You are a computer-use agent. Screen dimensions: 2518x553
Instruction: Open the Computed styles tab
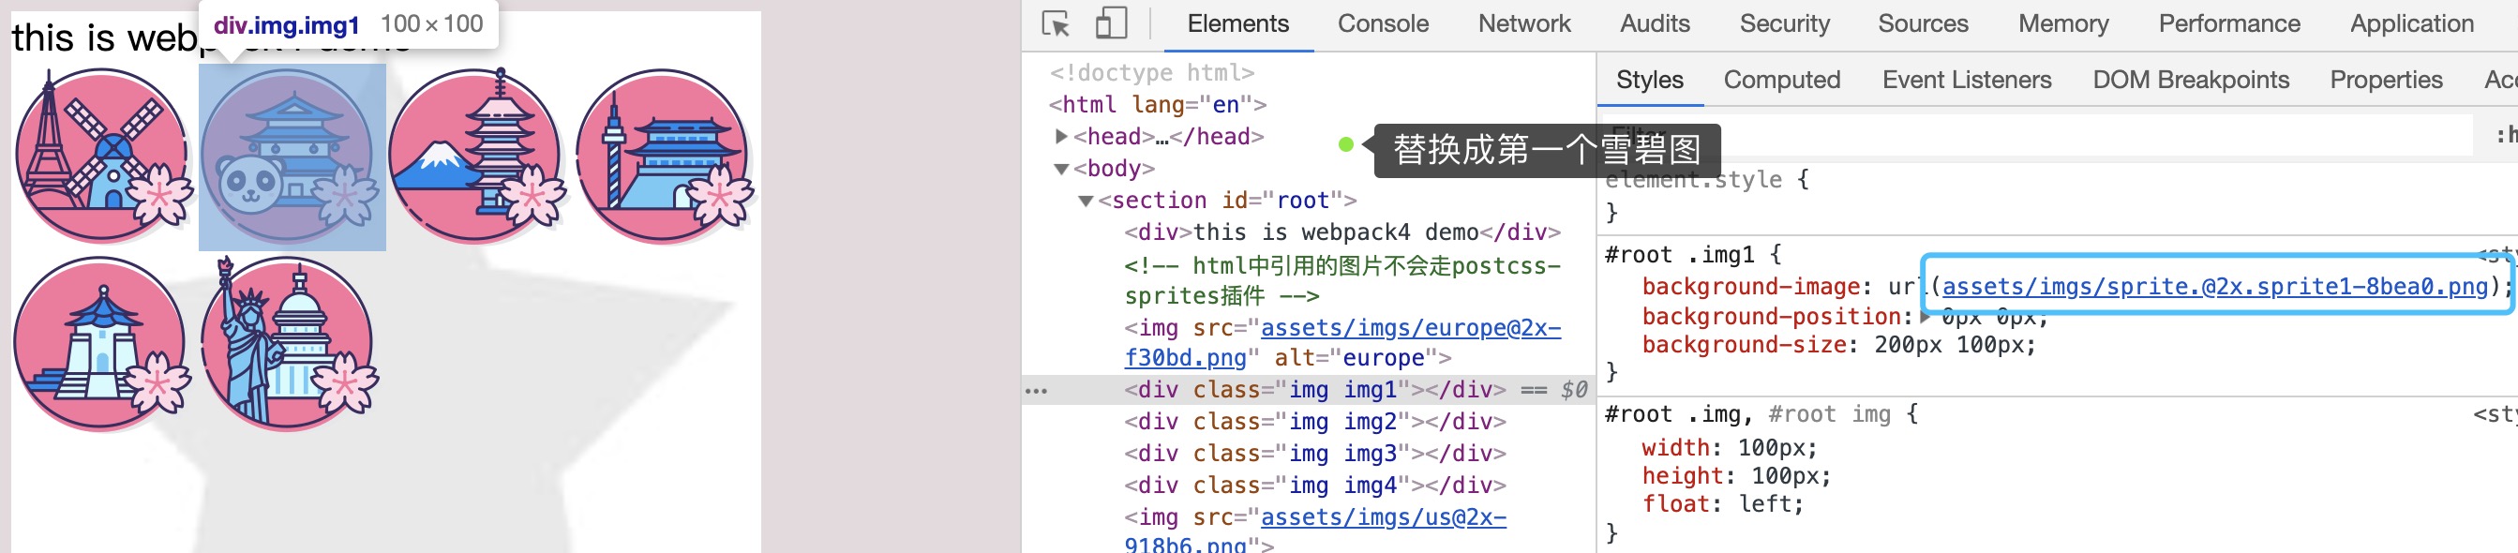1781,80
